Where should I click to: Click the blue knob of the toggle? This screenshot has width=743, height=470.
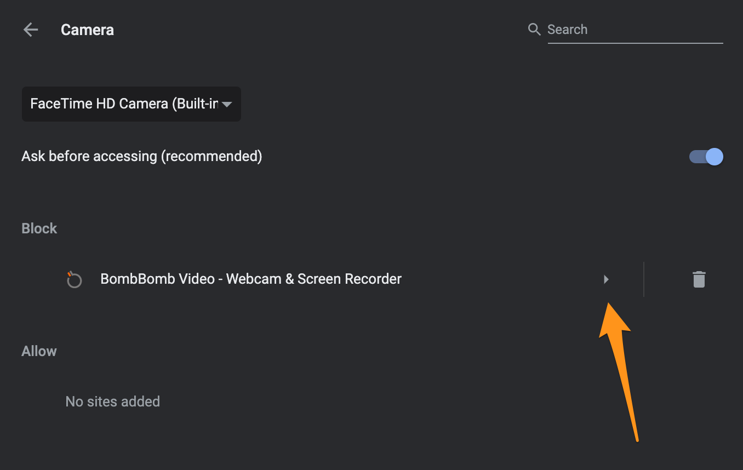[715, 157]
